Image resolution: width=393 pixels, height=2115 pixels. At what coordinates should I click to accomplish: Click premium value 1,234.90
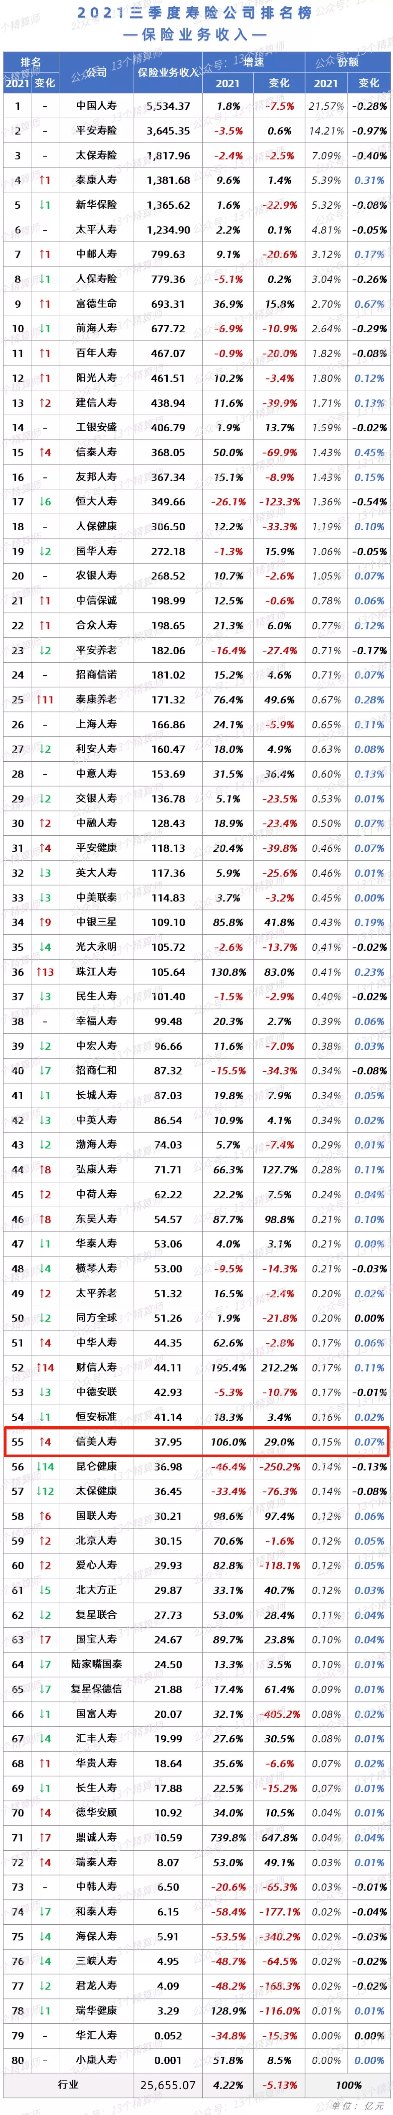click(x=168, y=230)
